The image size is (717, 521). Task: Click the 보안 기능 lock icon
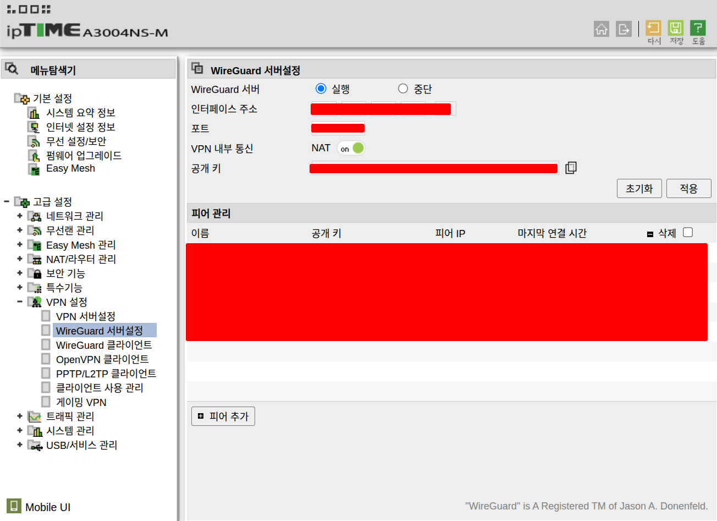tap(35, 273)
